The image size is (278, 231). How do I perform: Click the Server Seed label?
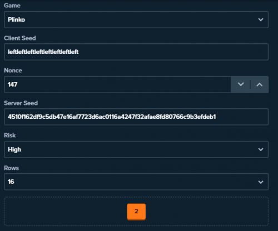pos(21,103)
